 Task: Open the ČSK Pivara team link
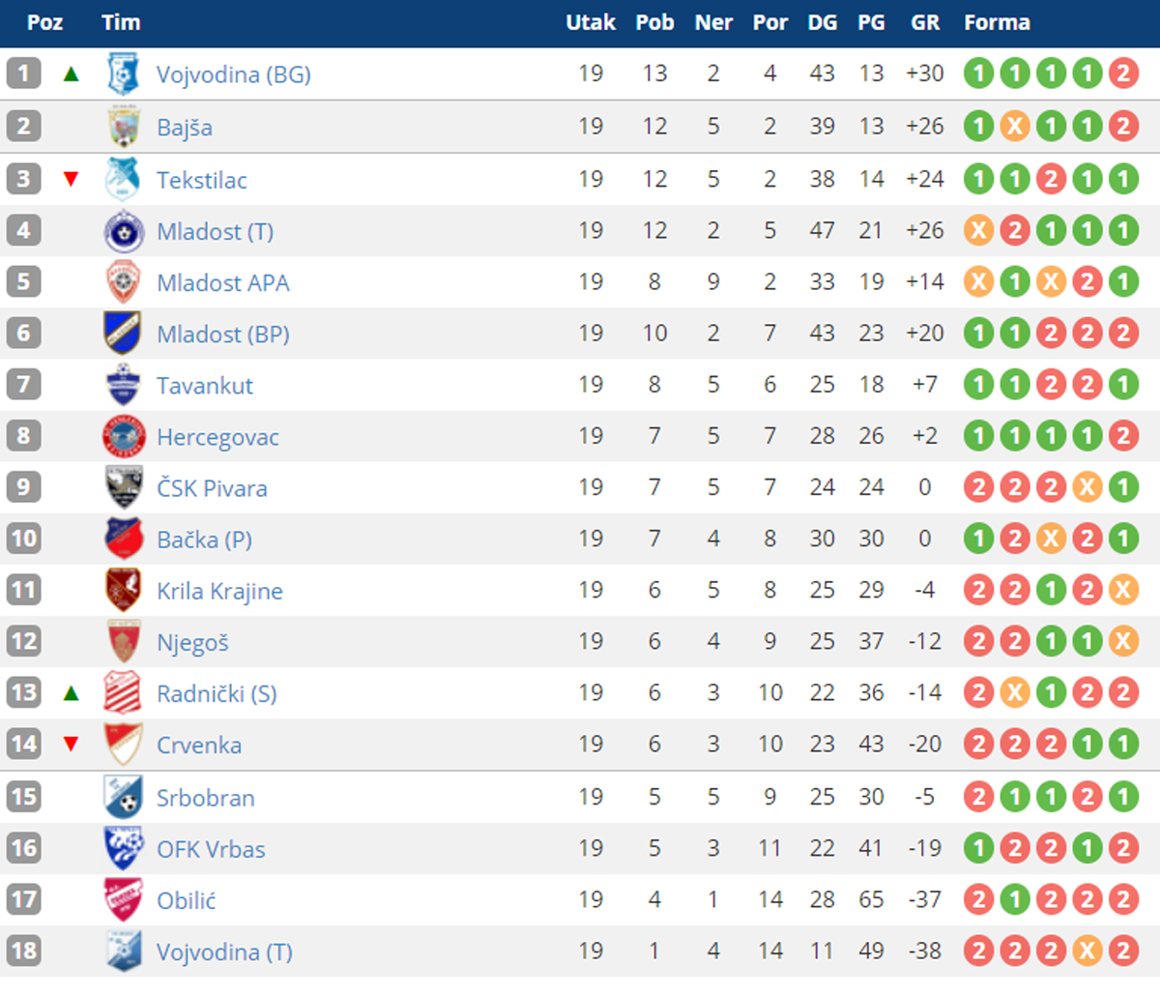coord(212,488)
